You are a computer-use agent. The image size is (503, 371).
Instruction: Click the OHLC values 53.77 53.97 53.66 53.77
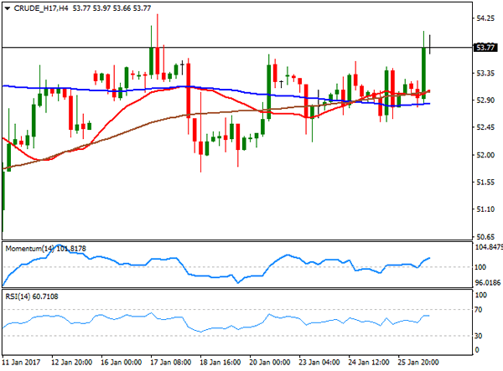tap(111, 8)
